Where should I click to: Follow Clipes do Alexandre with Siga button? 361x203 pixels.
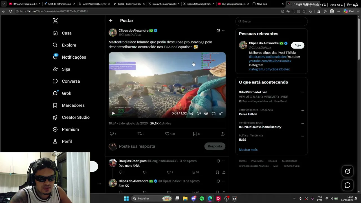(x=298, y=45)
